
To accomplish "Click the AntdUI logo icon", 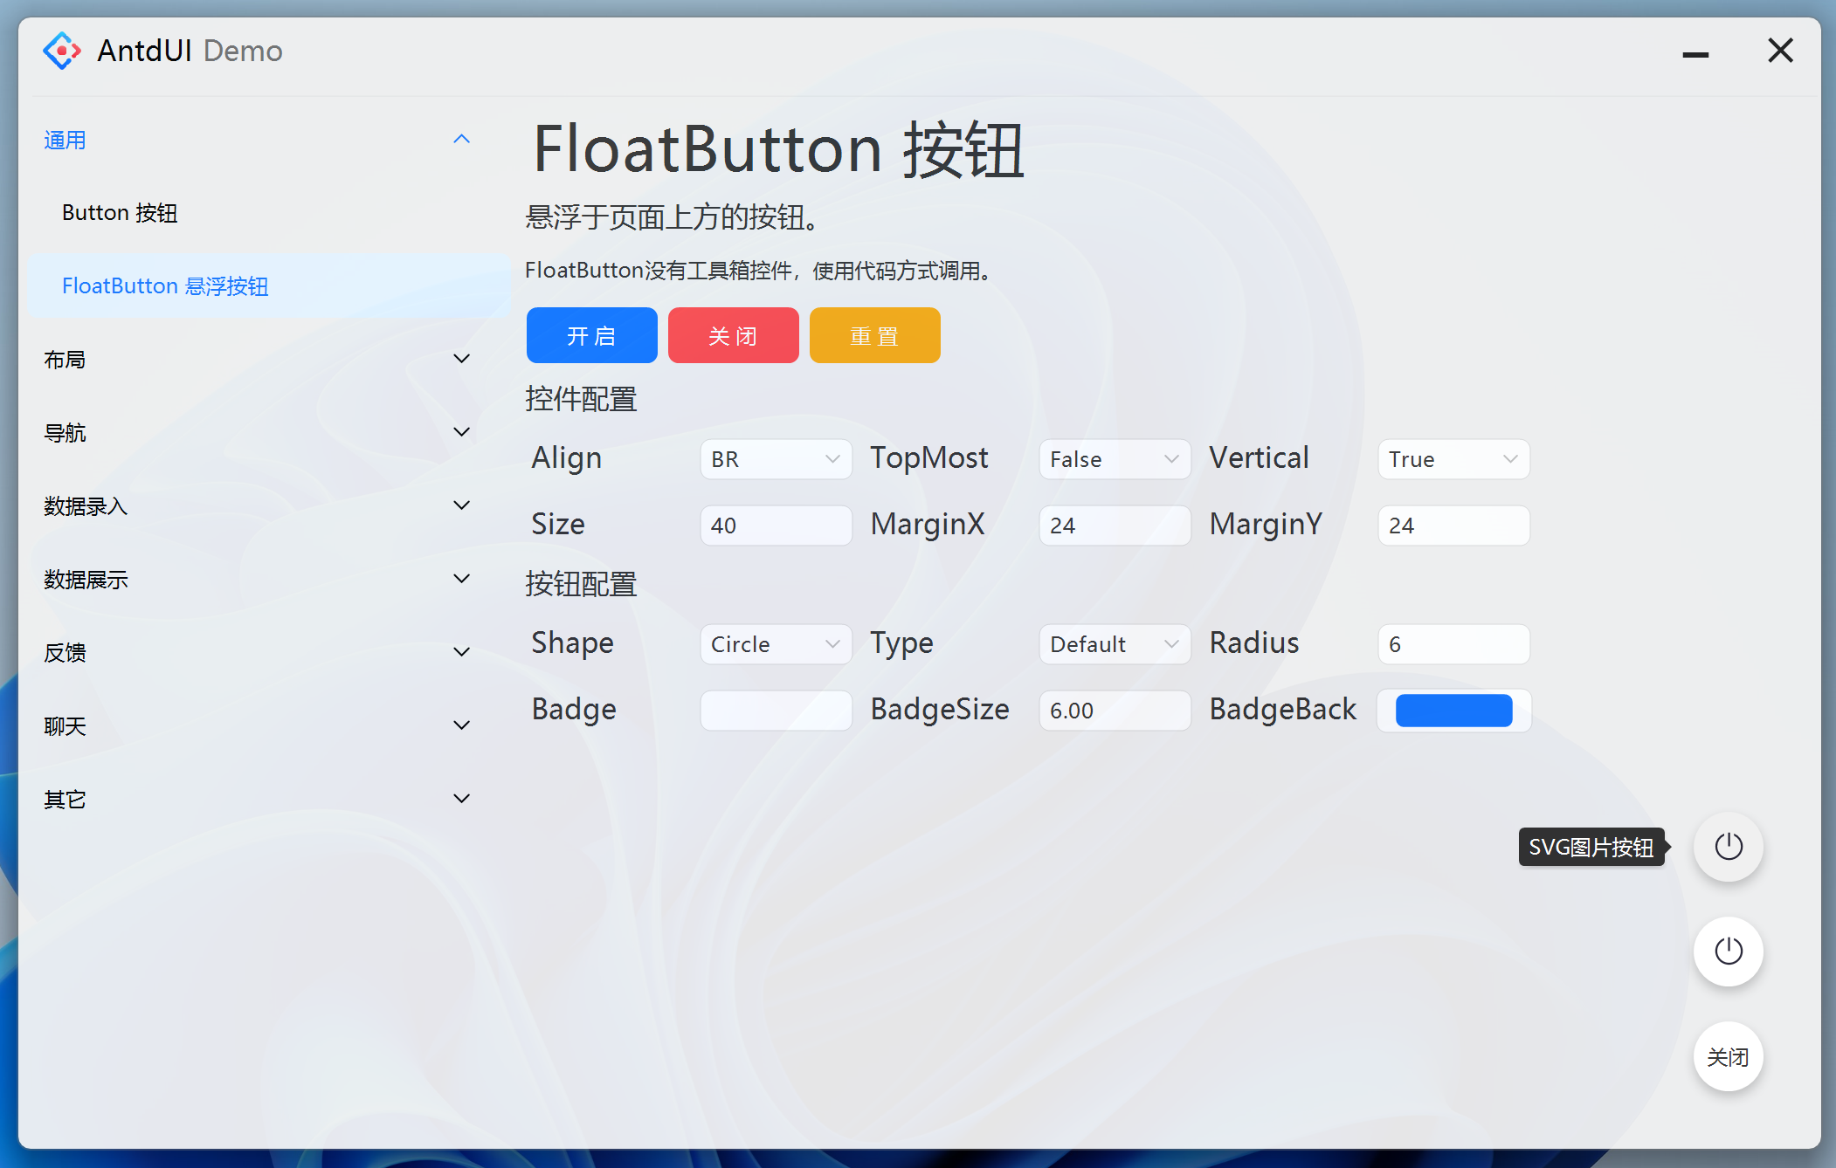I will tap(61, 51).
